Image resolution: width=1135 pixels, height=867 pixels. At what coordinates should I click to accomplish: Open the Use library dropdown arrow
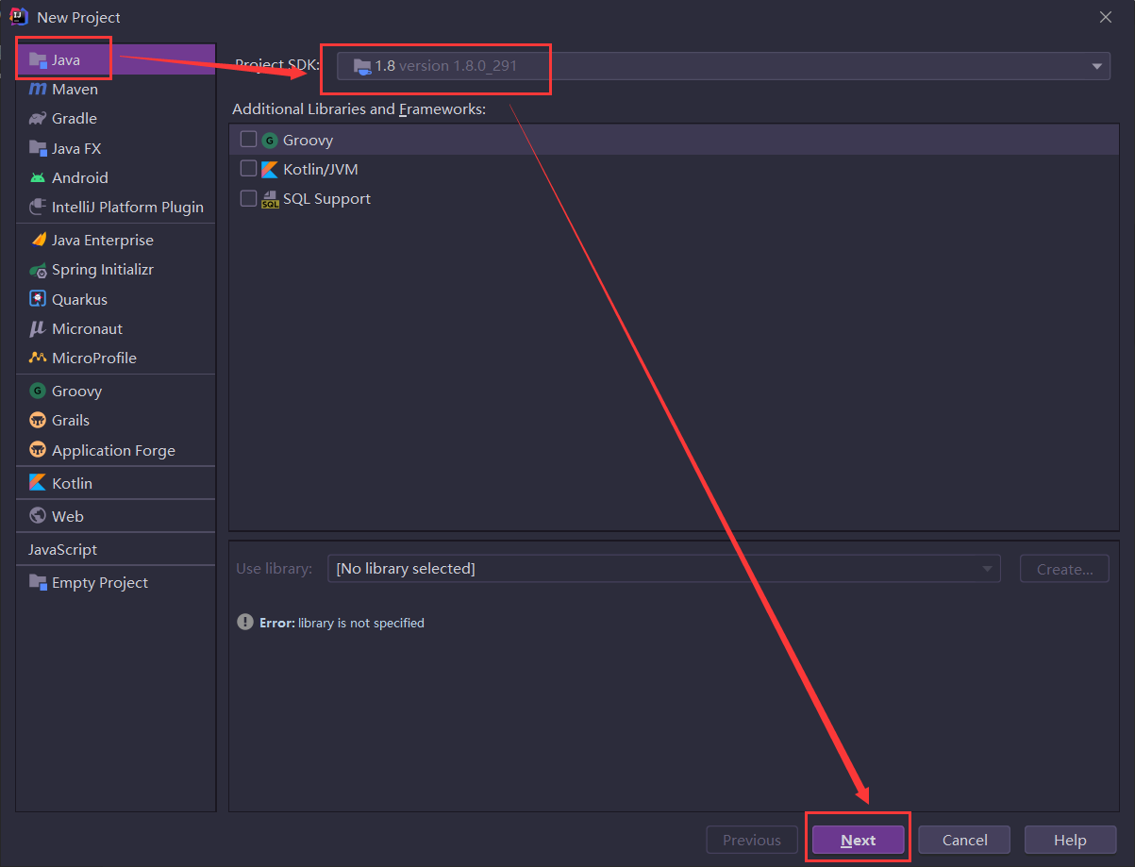click(988, 569)
